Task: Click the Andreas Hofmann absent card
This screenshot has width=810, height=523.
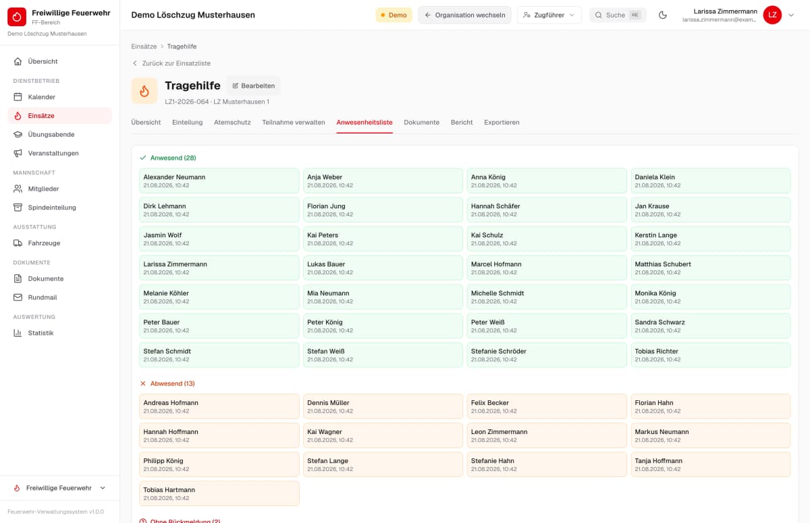Action: (219, 406)
